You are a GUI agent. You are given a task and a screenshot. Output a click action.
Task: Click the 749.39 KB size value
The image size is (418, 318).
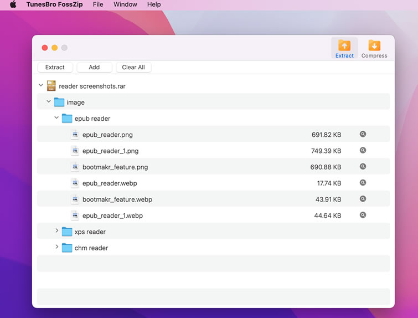coord(326,151)
